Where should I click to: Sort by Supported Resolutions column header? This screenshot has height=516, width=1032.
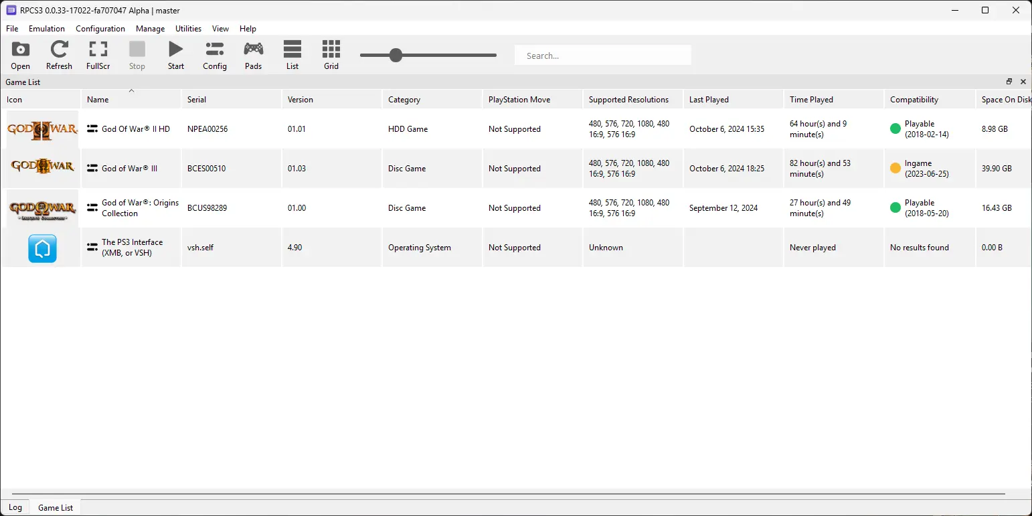pos(633,99)
